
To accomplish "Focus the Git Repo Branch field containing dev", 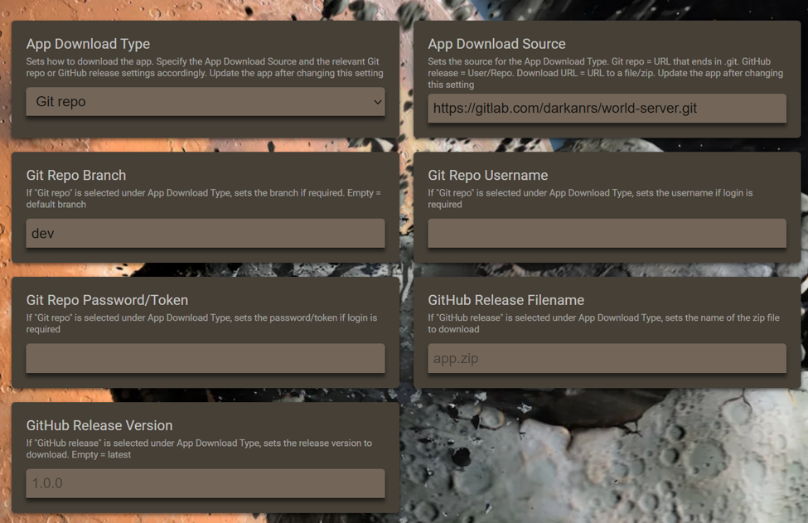I will (205, 234).
